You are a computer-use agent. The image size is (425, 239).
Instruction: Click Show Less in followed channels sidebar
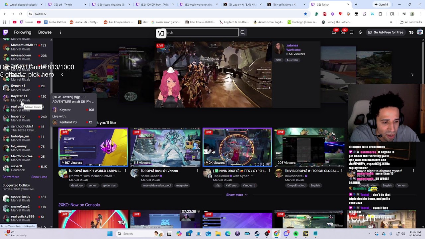point(39,177)
